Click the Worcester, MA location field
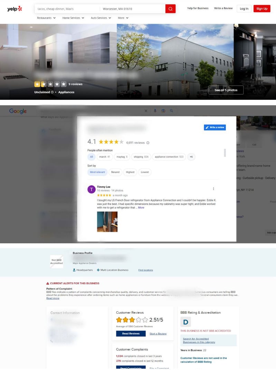 click(133, 9)
